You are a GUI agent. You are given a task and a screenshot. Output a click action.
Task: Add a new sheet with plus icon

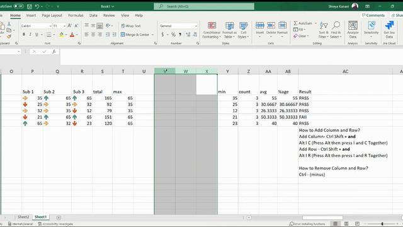pos(59,218)
